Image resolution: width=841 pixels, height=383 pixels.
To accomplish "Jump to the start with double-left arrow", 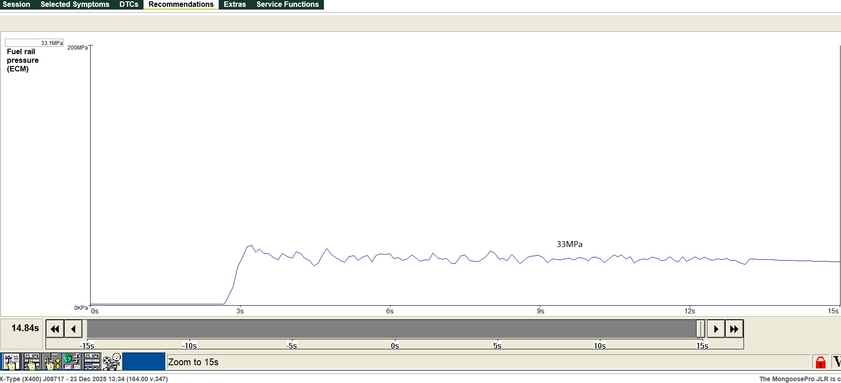I will [55, 329].
